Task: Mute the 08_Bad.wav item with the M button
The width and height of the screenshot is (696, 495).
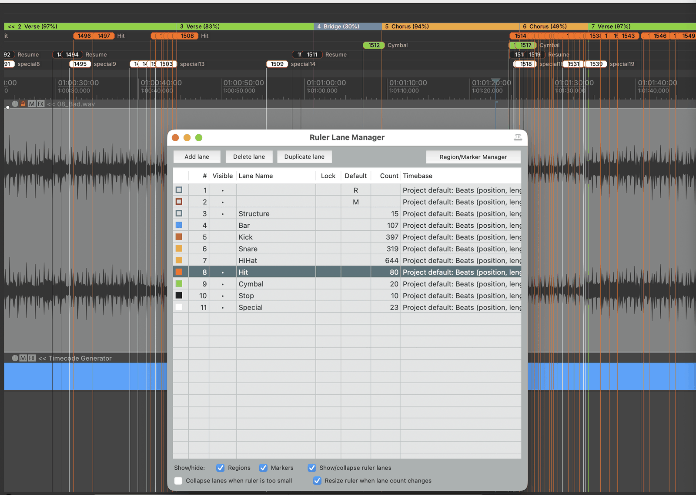Action: click(32, 104)
